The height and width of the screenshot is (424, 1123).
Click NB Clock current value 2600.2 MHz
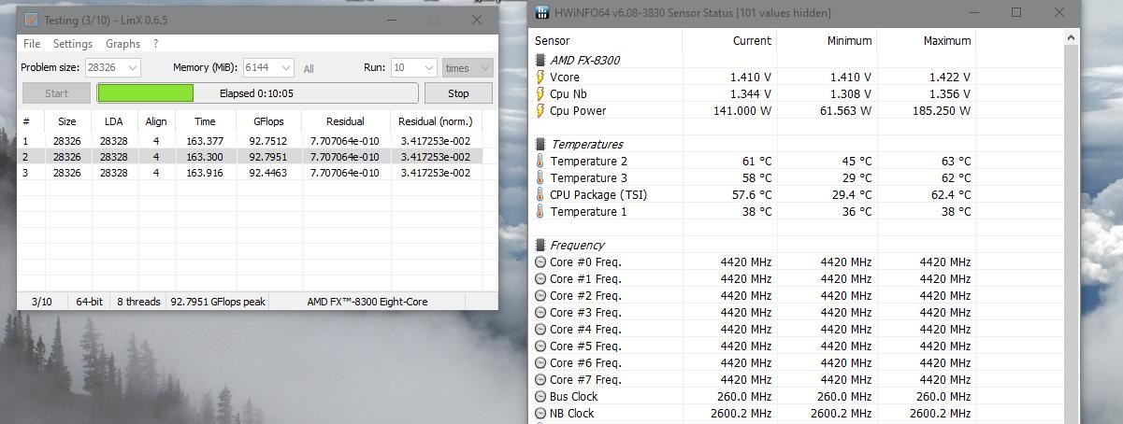tap(738, 413)
